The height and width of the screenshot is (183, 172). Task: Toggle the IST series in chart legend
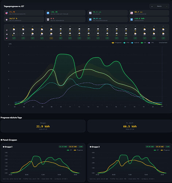tap(143, 43)
